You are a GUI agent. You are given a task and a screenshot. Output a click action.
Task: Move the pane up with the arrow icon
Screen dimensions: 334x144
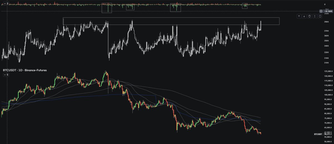coord(299,16)
